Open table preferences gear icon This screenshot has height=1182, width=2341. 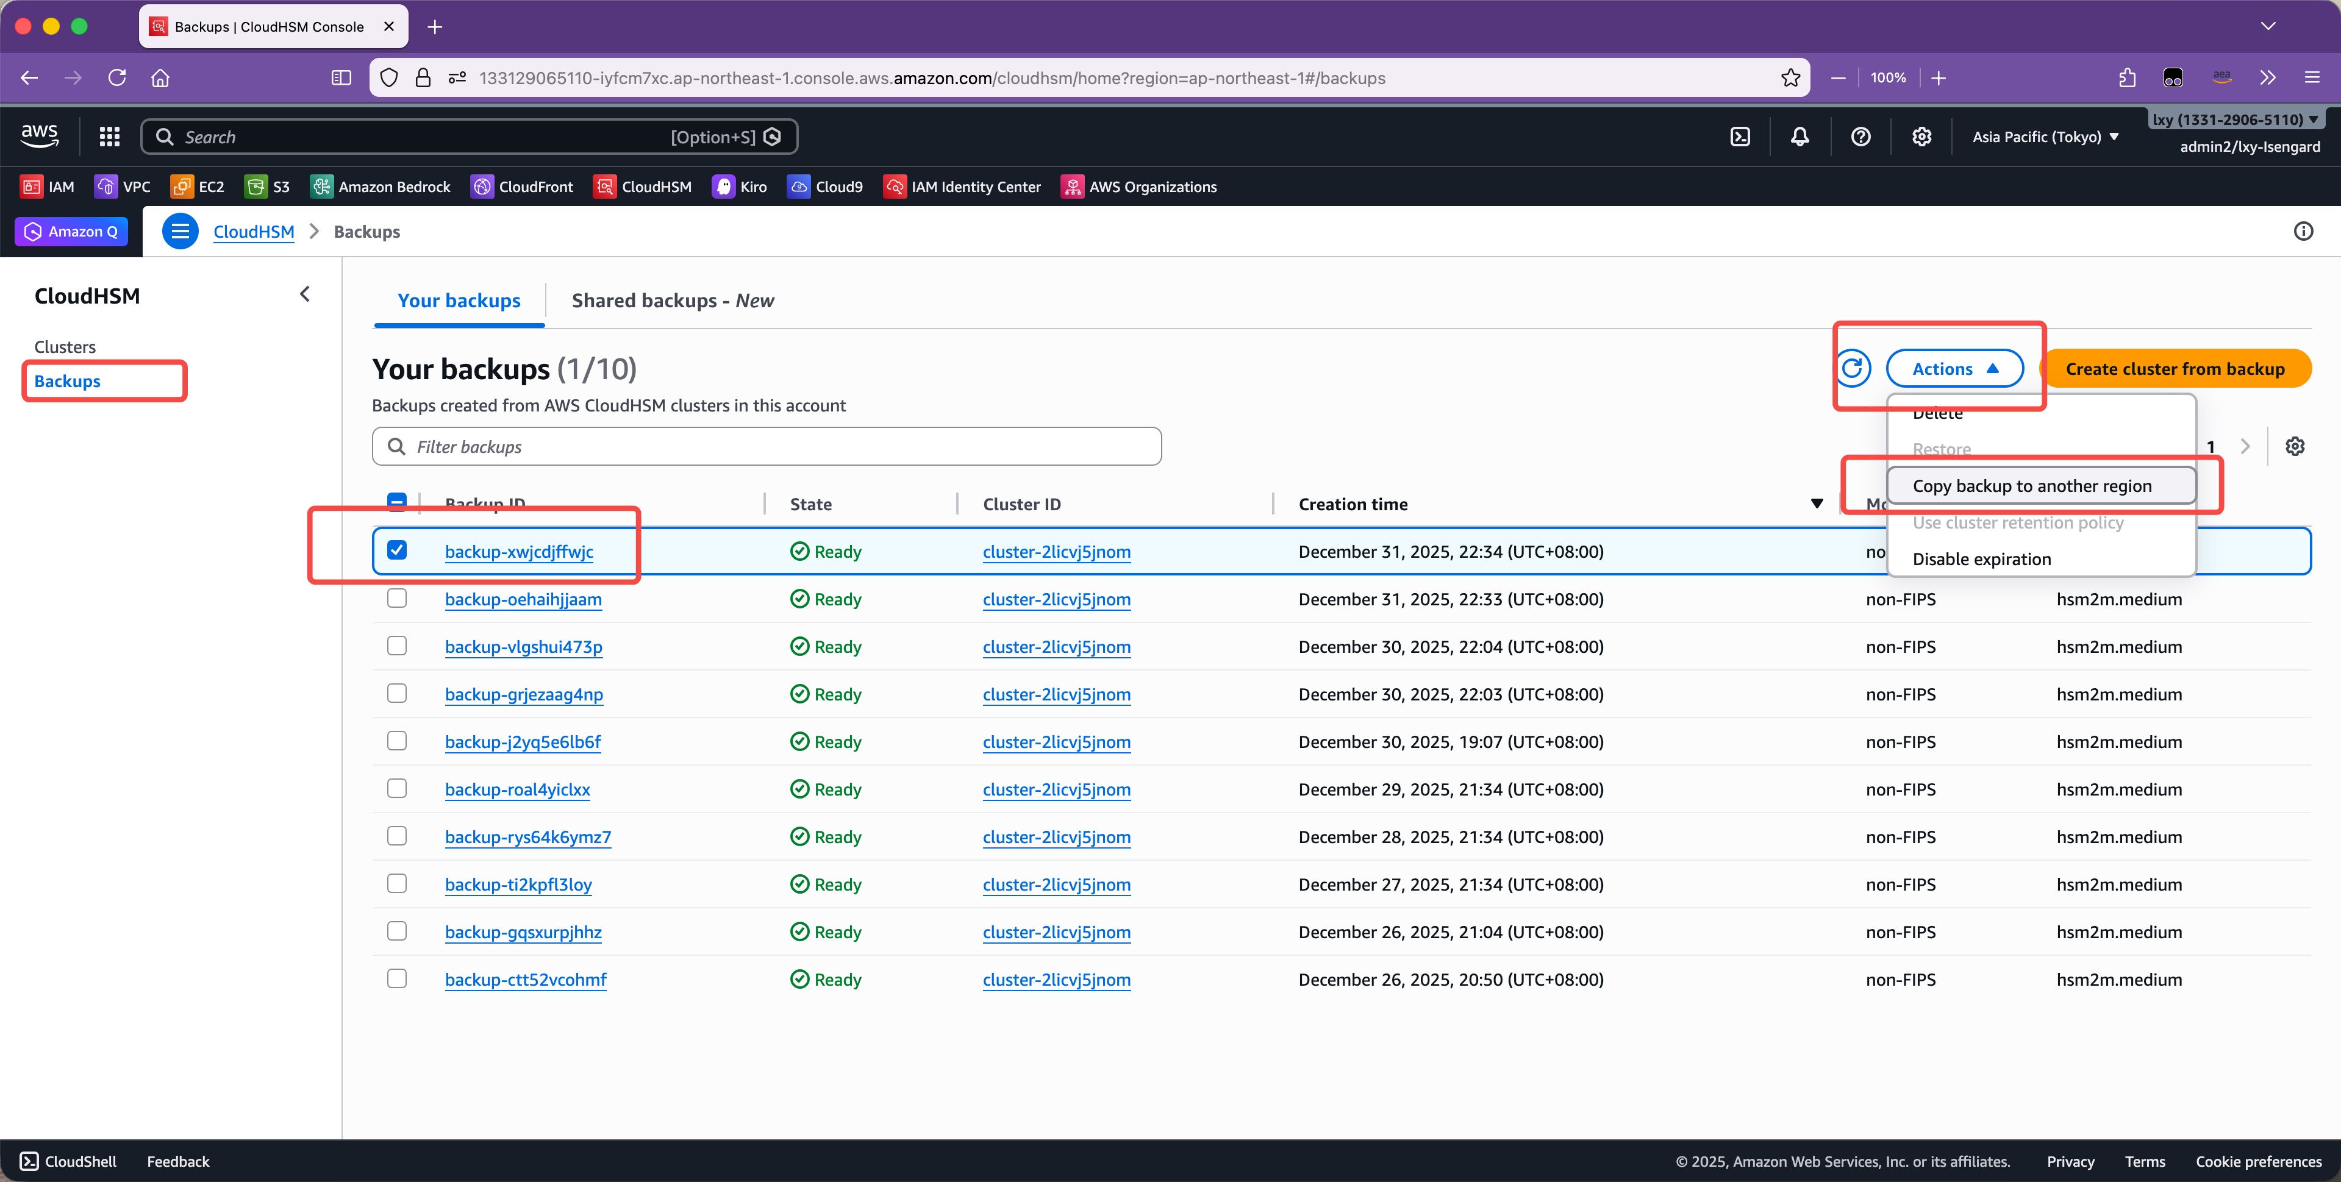pyautogui.click(x=2295, y=446)
